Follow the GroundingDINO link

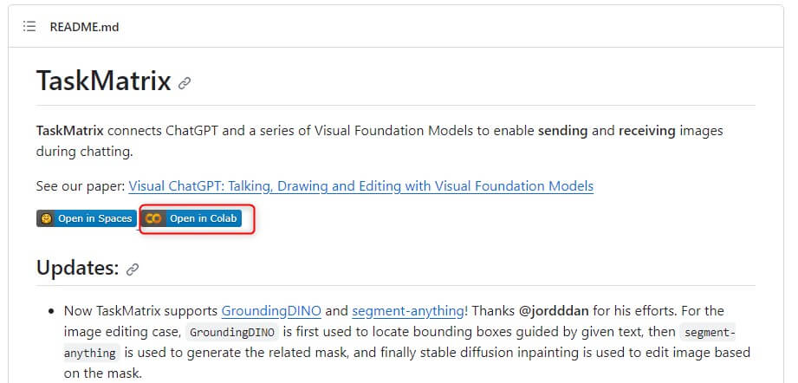coord(271,311)
